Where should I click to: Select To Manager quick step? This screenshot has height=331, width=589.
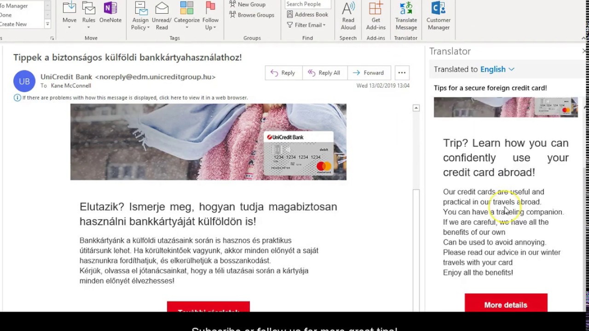coord(14,6)
